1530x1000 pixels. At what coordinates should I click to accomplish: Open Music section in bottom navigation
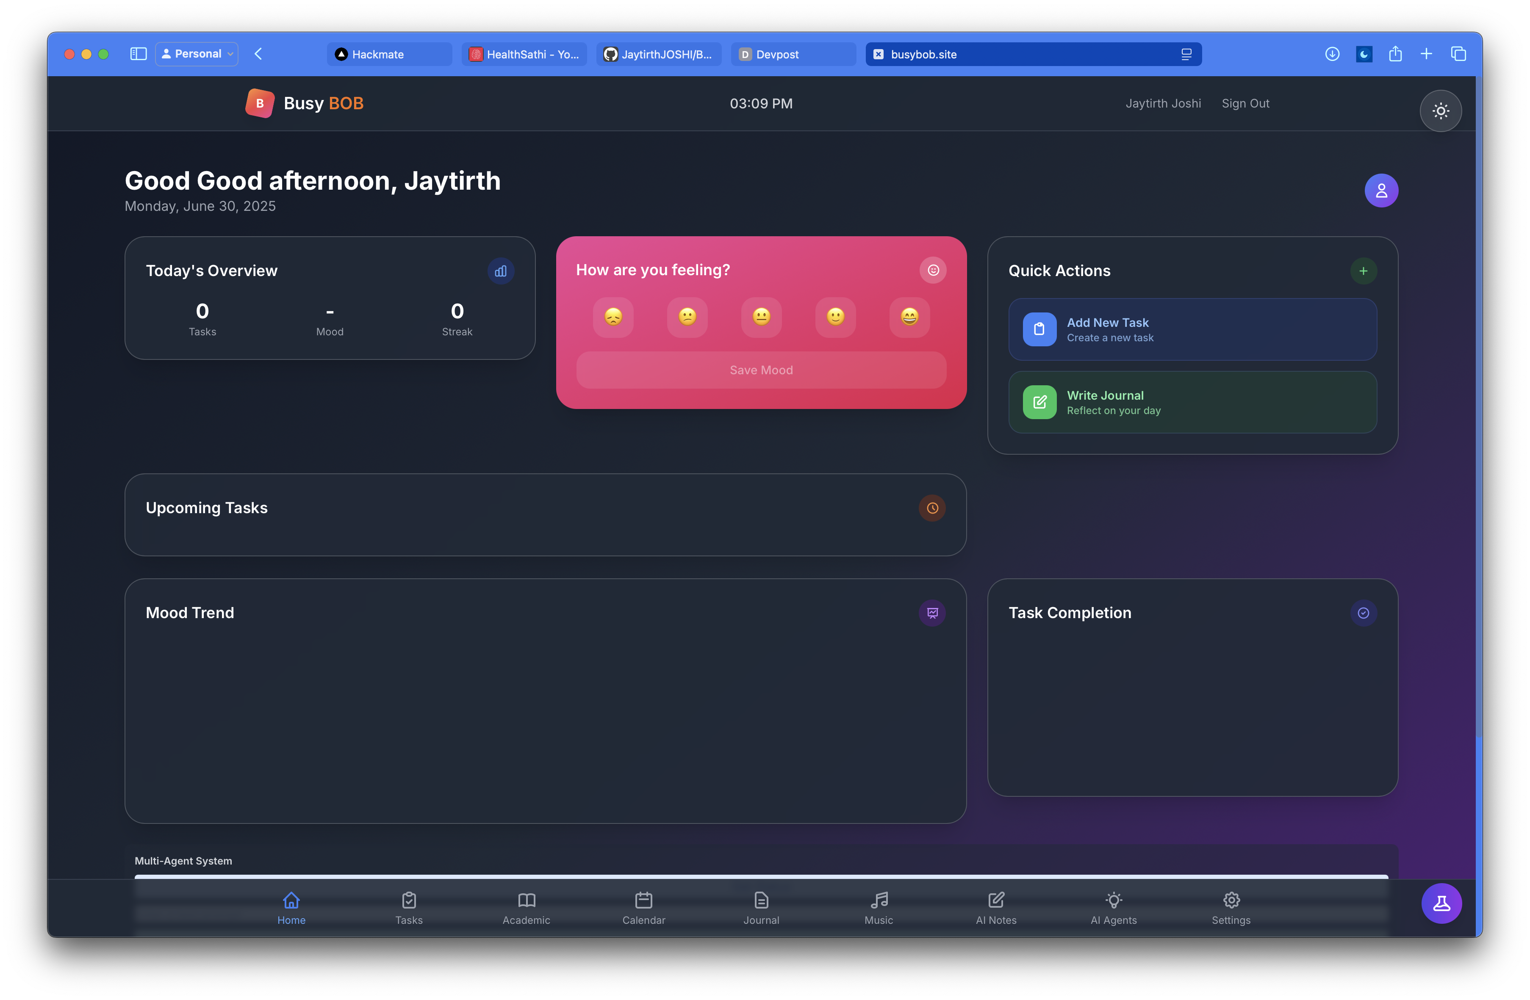pos(878,907)
